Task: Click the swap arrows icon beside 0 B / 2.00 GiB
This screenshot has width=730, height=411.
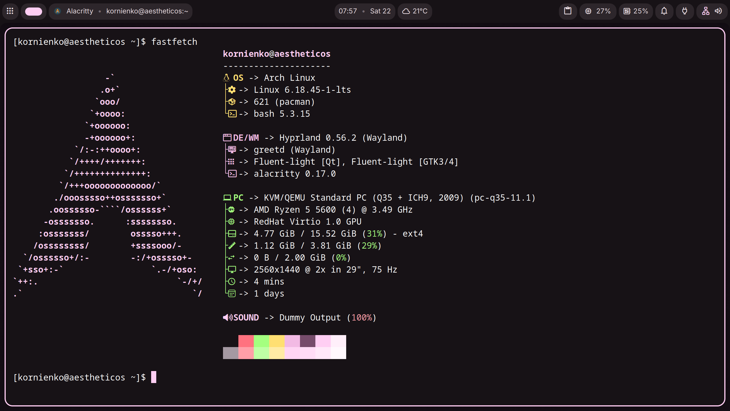Action: click(x=231, y=257)
